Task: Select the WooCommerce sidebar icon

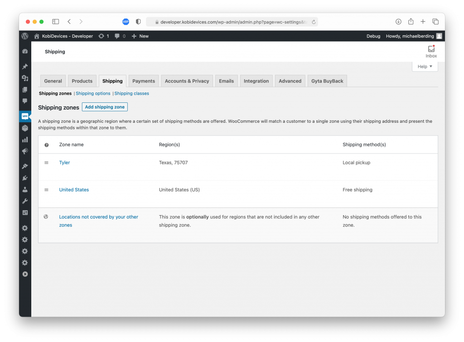Action: click(x=25, y=116)
